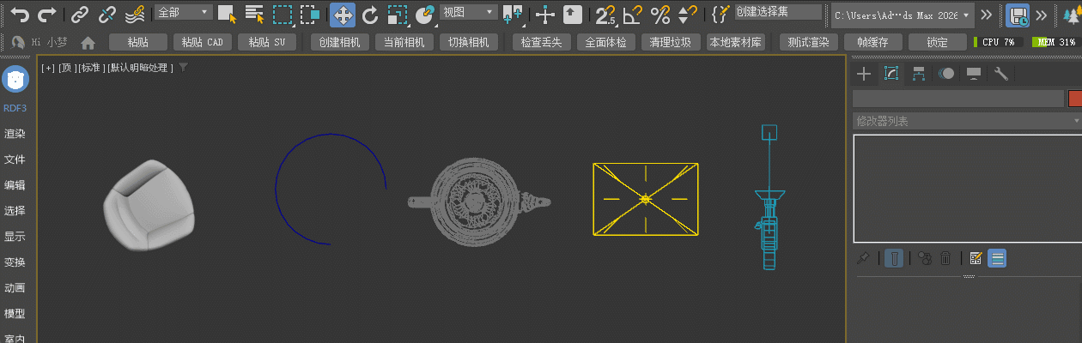Open the Hierarchy panel tab
Viewport: 1082px width, 343px height.
coord(919,74)
